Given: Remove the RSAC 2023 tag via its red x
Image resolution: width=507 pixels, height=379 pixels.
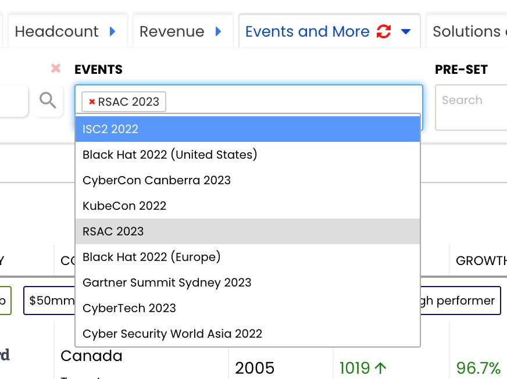Looking at the screenshot, I should click(x=92, y=102).
